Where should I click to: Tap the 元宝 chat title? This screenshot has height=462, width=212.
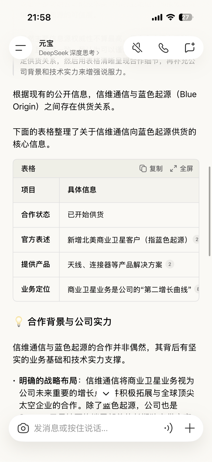tap(46, 44)
